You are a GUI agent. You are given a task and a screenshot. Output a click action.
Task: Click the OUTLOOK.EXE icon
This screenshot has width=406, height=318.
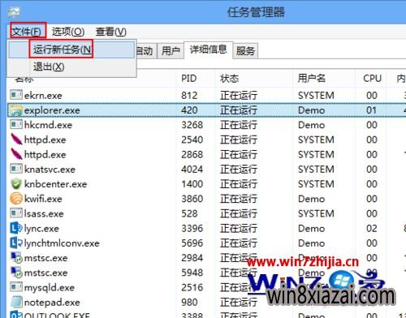coord(16,315)
